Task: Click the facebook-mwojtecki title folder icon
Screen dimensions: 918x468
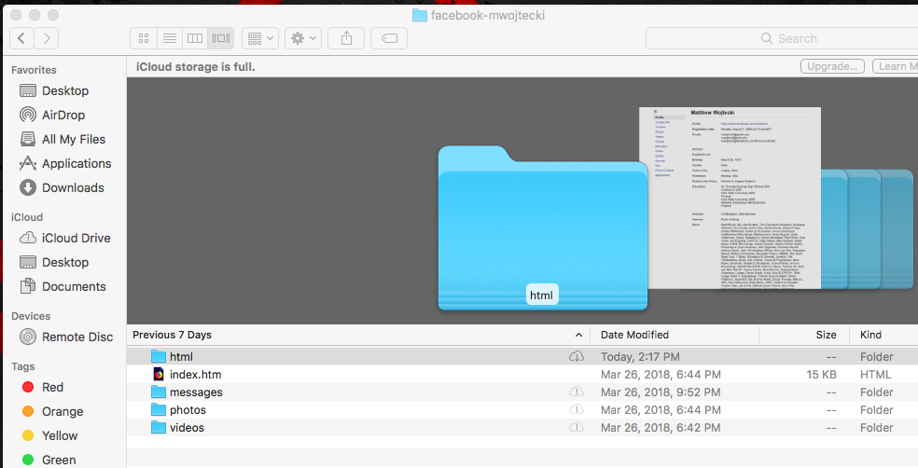Action: 419,15
